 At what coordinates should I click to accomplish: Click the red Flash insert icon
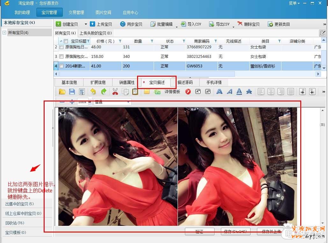pyautogui.click(x=188, y=92)
